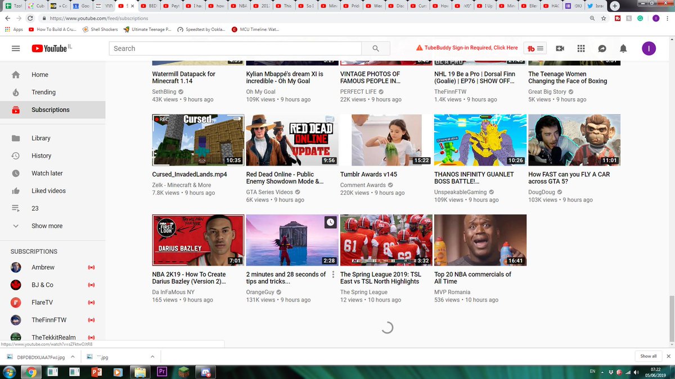The image size is (675, 379).
Task: Click the Trending flame icon
Action: click(16, 92)
